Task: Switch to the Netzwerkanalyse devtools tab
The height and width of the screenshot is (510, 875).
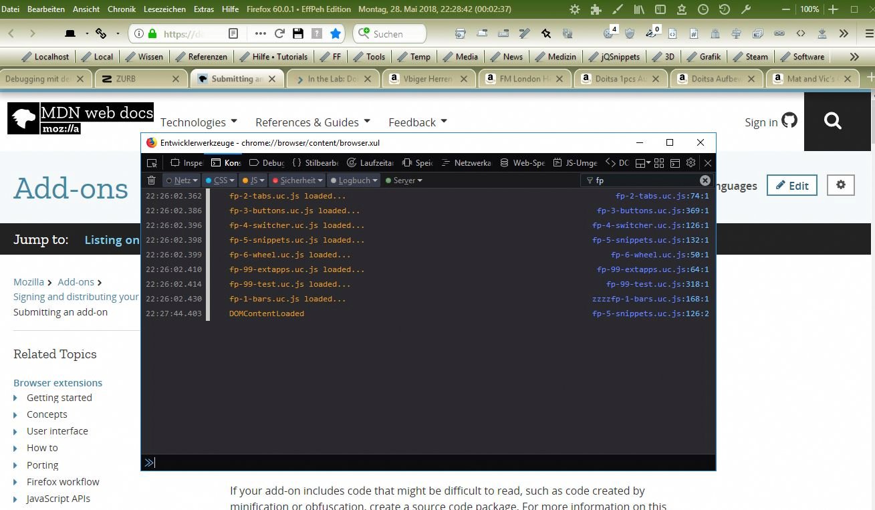Action: pos(467,163)
